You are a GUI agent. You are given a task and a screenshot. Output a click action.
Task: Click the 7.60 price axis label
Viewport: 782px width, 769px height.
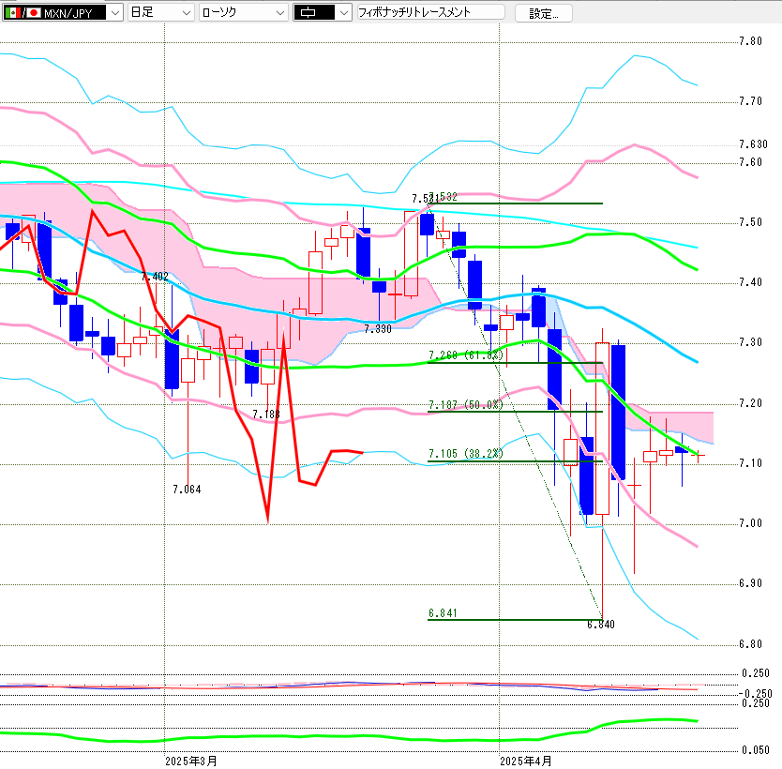pos(750,162)
